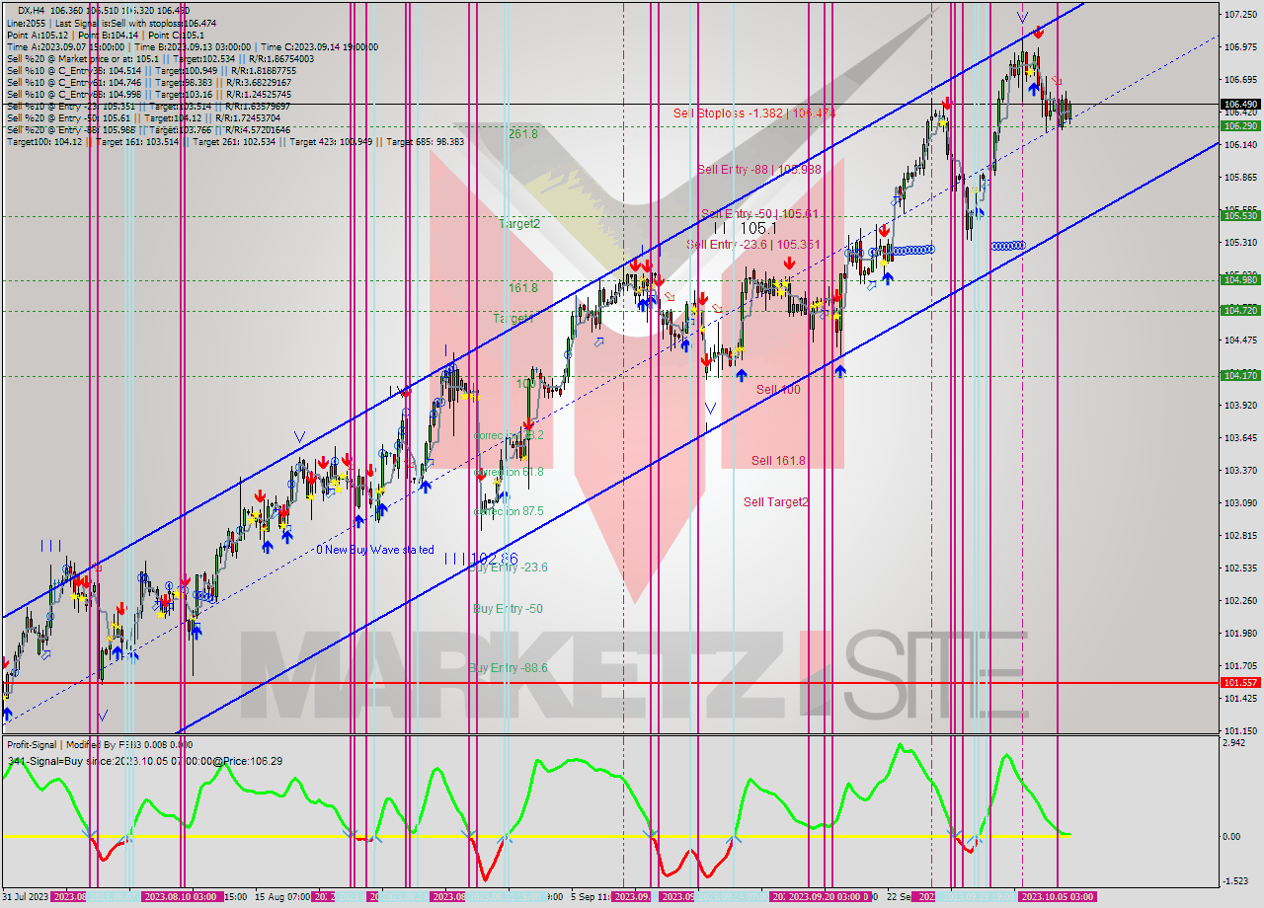Click the -1.523 indicator scale value
Screen dimensions: 1264x908
[x=1235, y=880]
